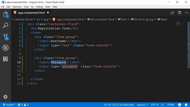Open the Manage gear settings icon

[x=5, y=97]
